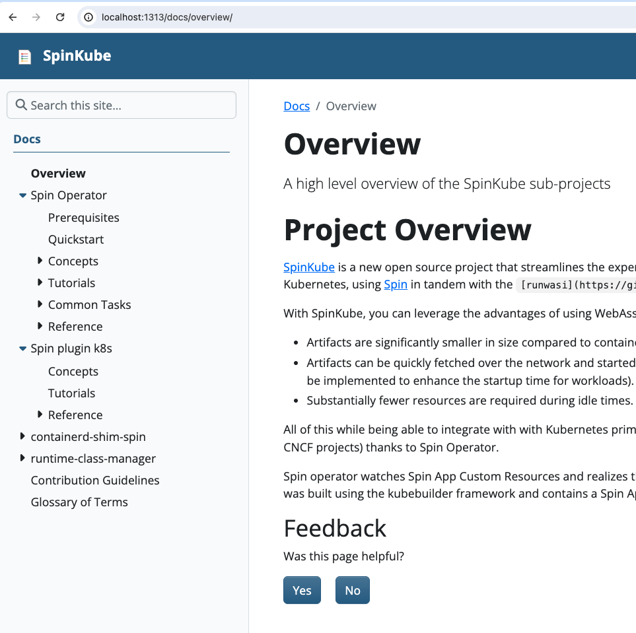Image resolution: width=636 pixels, height=633 pixels.
Task: Click the Project Overview heading
Action: click(407, 230)
